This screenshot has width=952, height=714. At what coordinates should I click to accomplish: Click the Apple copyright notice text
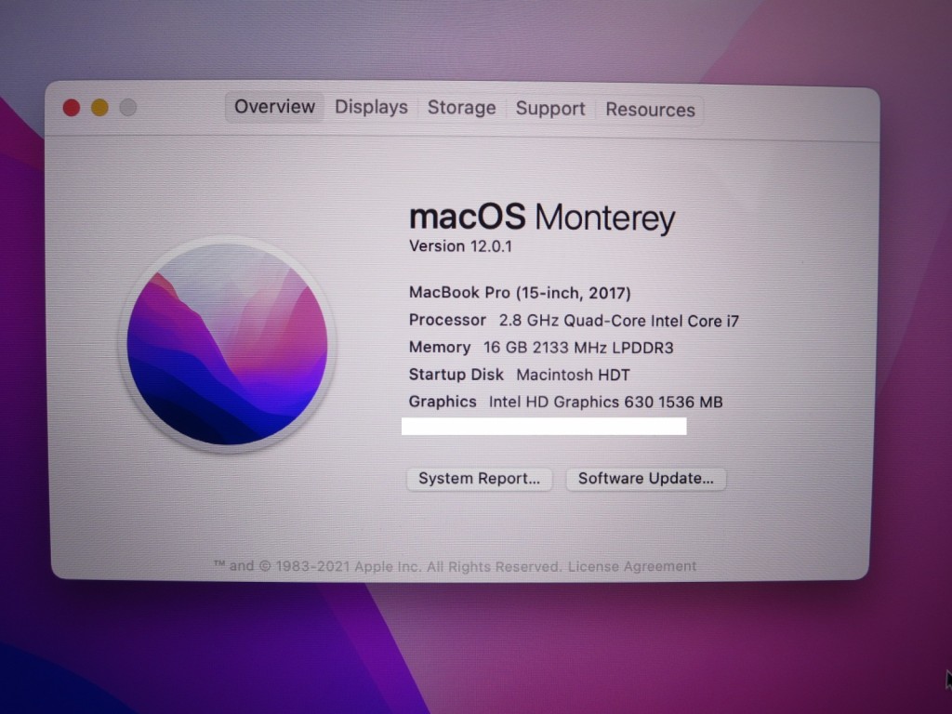click(x=387, y=566)
